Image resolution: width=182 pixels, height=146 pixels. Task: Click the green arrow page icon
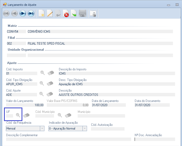tap(74, 14)
